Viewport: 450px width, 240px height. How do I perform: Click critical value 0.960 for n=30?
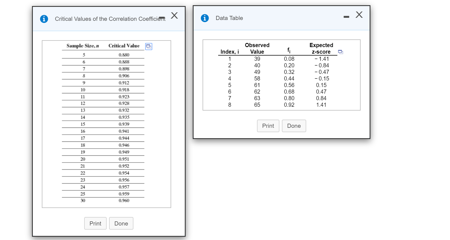(124, 200)
